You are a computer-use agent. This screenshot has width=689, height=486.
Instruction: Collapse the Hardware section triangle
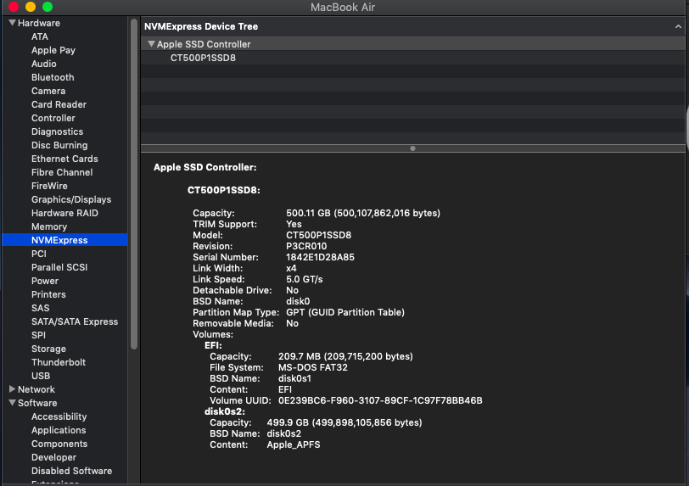point(12,23)
